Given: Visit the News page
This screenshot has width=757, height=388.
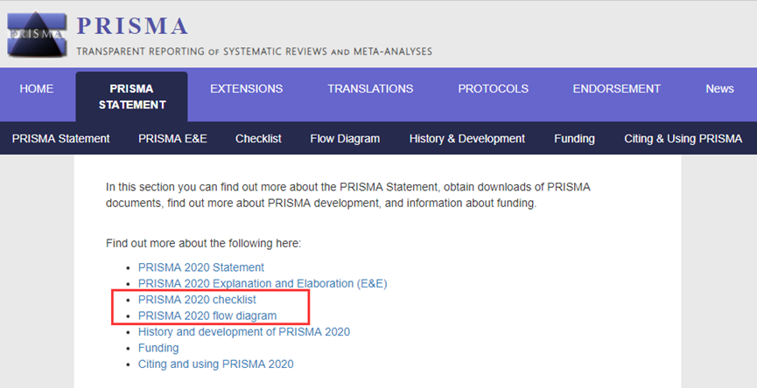Looking at the screenshot, I should point(719,88).
